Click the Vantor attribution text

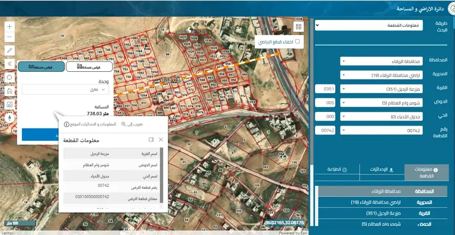(x=6, y=233)
